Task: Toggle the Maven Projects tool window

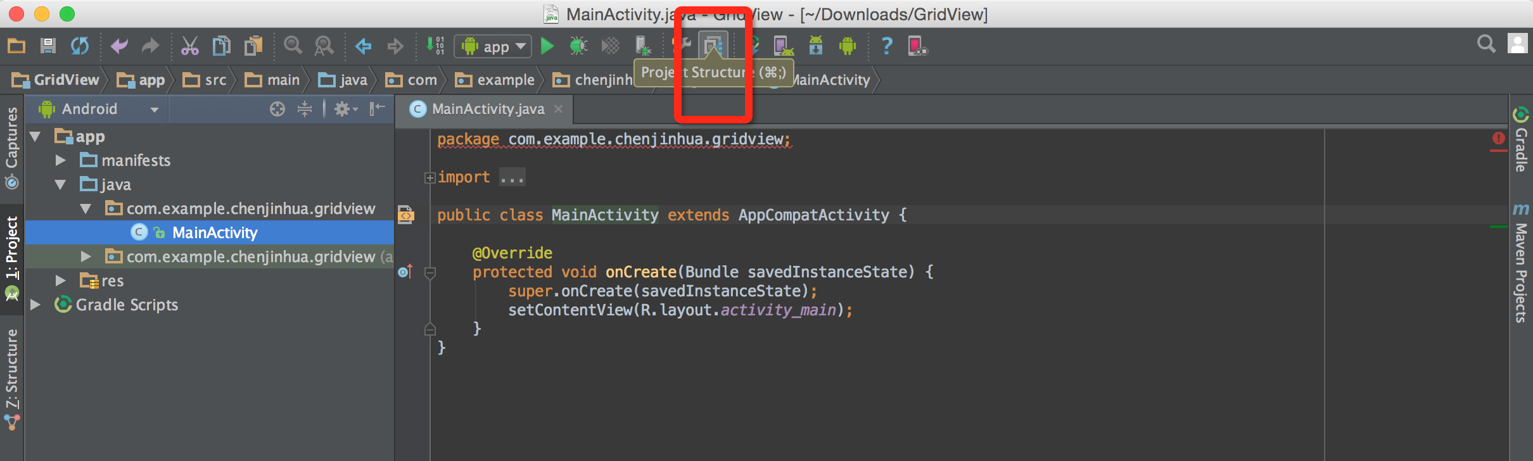Action: [1521, 263]
